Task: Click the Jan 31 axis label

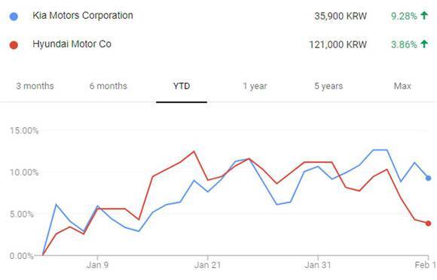Action: [x=318, y=265]
